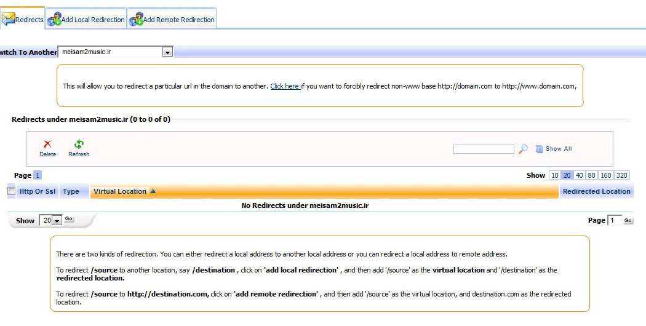Click the Go button beside Show dropdown
Viewport: 646px width, 326px height.
pos(69,219)
